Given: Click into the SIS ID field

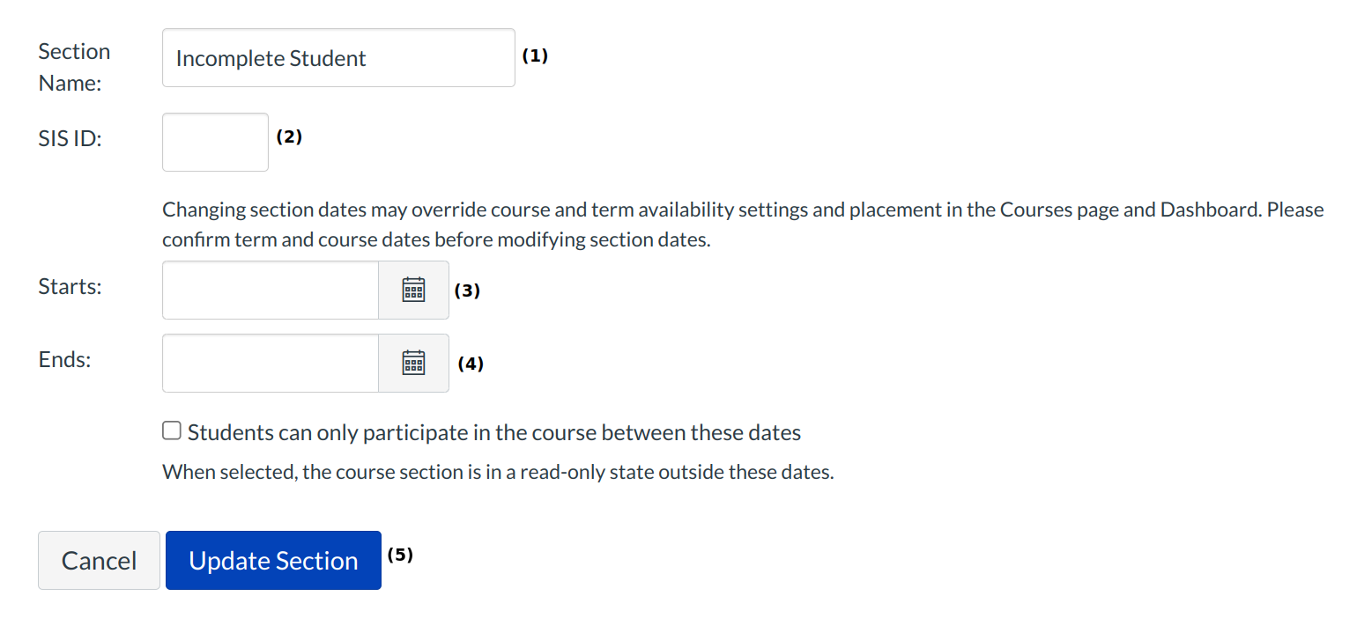Looking at the screenshot, I should tap(215, 142).
